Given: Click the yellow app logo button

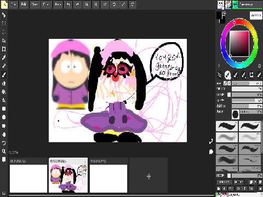Looking at the screenshot, I should (4, 4).
